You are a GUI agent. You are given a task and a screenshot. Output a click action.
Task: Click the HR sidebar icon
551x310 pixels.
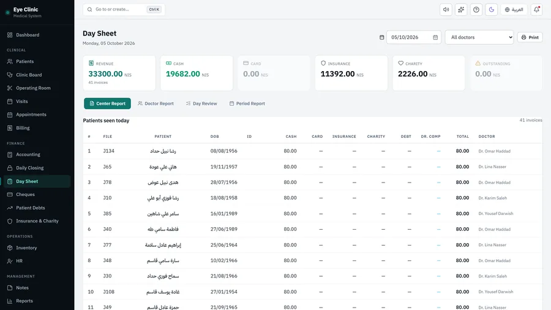10,261
